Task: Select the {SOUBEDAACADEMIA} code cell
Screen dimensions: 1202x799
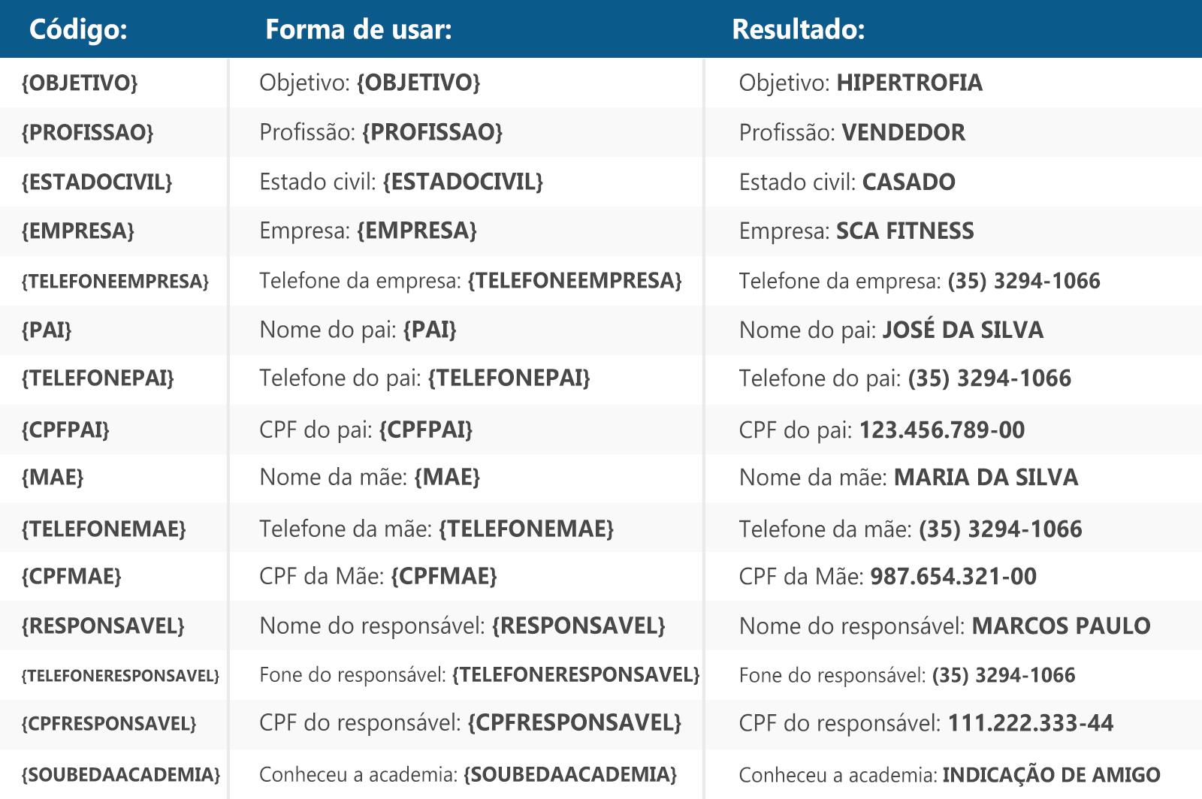Action: (x=121, y=774)
